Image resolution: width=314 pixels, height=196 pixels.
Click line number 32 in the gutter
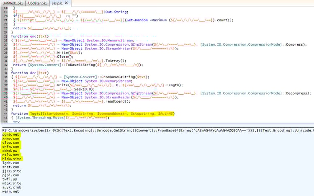5,65
